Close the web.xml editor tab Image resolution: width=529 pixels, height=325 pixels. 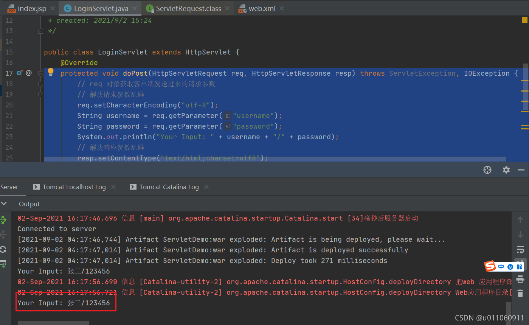(x=282, y=8)
